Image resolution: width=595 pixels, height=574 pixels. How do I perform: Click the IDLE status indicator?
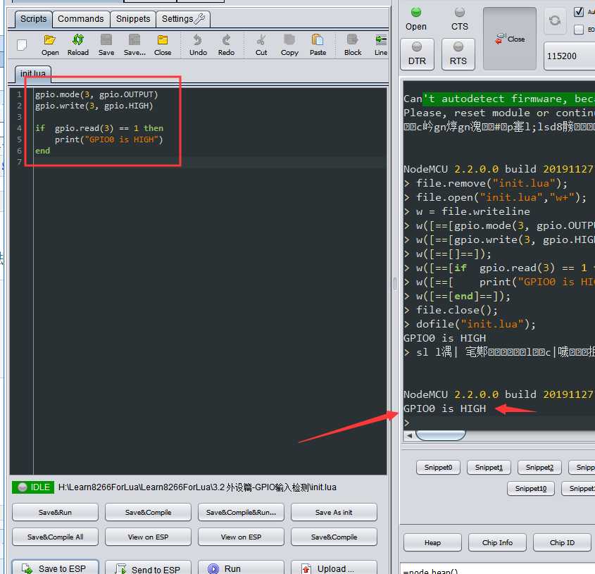[33, 487]
